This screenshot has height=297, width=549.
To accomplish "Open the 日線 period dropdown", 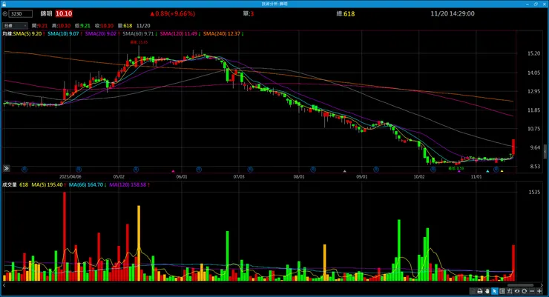I will [15, 25].
